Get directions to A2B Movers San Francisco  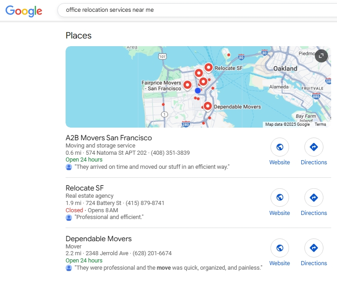point(313,147)
